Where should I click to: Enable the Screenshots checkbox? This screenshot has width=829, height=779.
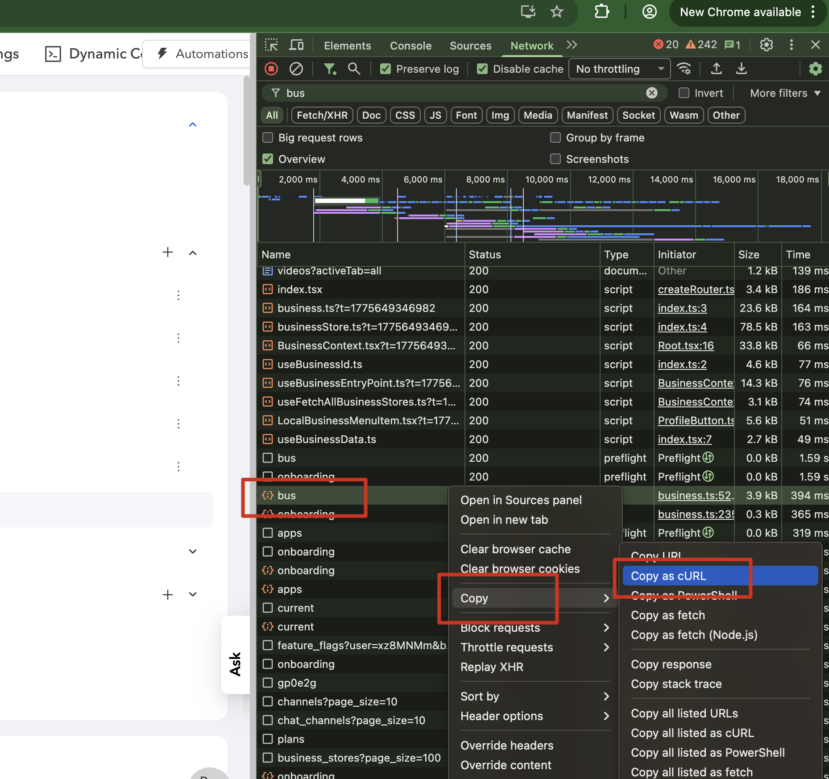(555, 159)
